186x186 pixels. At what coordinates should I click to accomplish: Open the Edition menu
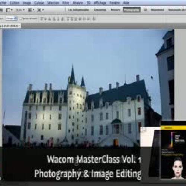(15, 3)
